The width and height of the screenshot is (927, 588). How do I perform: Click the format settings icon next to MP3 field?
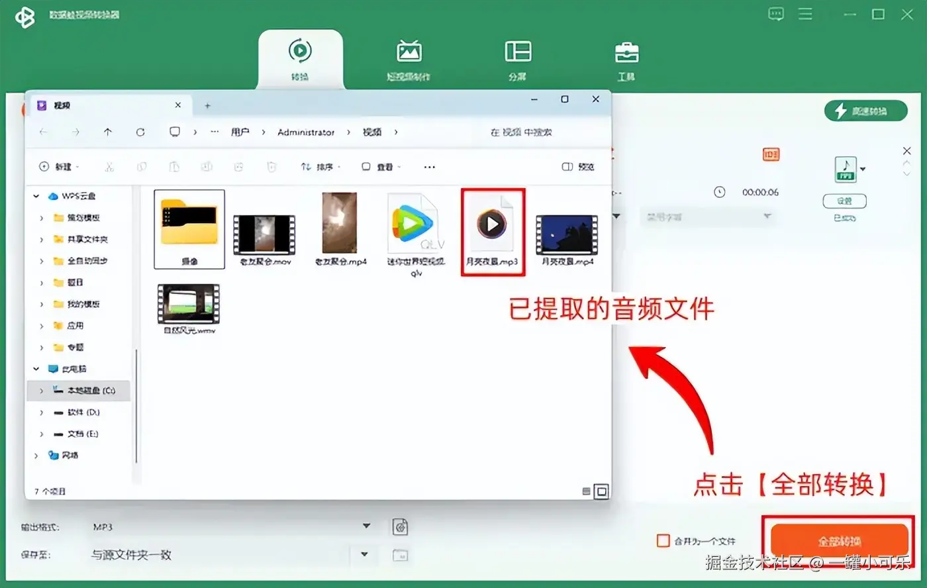pos(400,527)
